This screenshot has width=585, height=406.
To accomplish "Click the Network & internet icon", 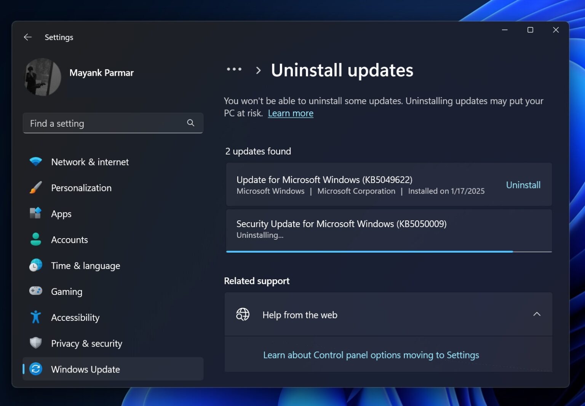I will (x=35, y=162).
